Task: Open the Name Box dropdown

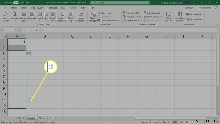Action: tap(16, 30)
